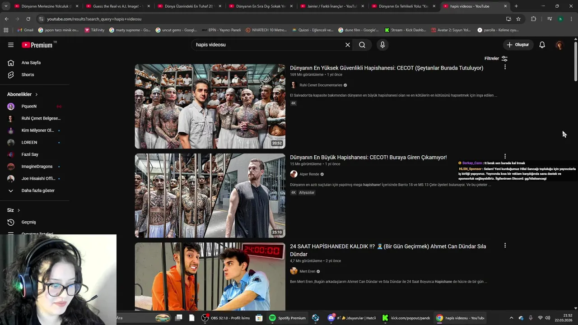Open more options for the CECOT Şeytanlar video
Screen dimensions: 578x325
[505, 67]
